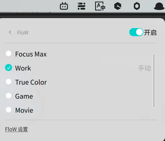
Task: Turn off the FloW 开启 switch
Action: point(136,32)
